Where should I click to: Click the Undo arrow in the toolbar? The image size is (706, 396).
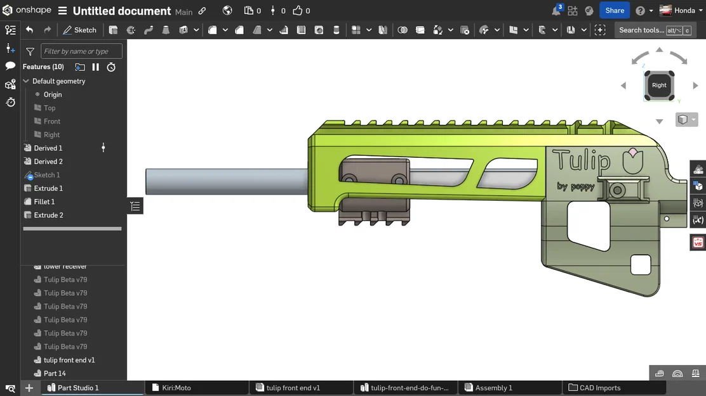click(29, 30)
